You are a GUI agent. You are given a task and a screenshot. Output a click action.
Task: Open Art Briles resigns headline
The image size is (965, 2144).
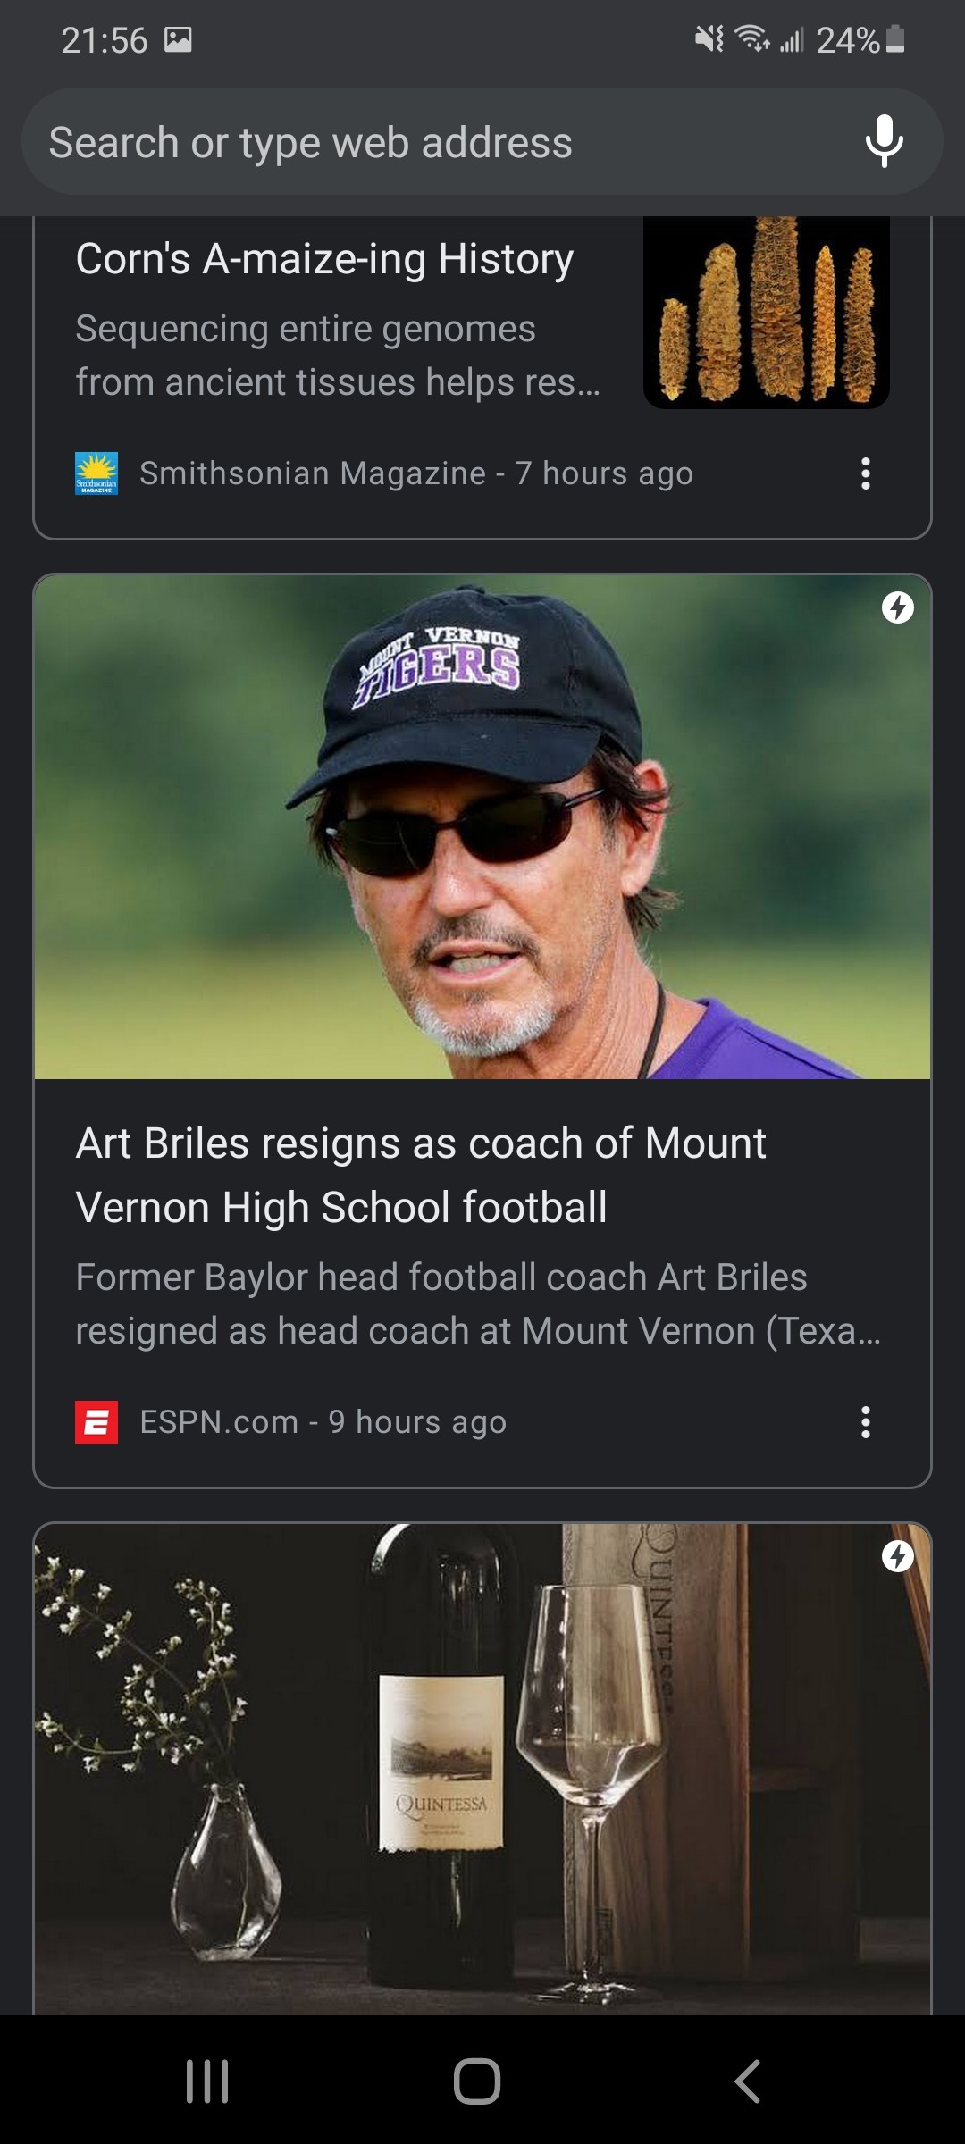click(x=420, y=1175)
